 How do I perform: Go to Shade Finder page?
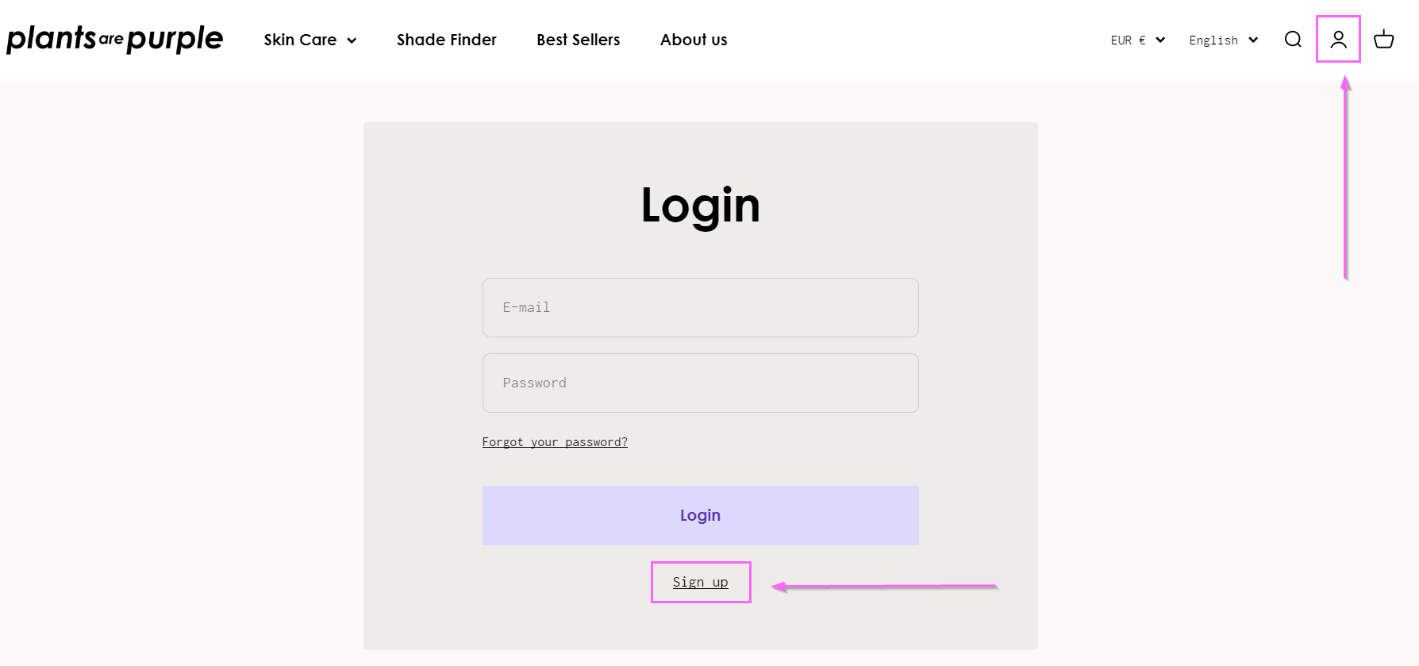(447, 40)
